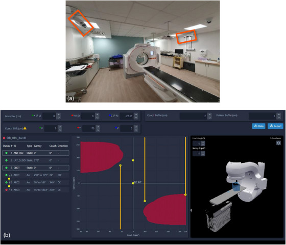Select the ANT_ISO beam row
Screen dimensions: 286x245
tap(36, 153)
